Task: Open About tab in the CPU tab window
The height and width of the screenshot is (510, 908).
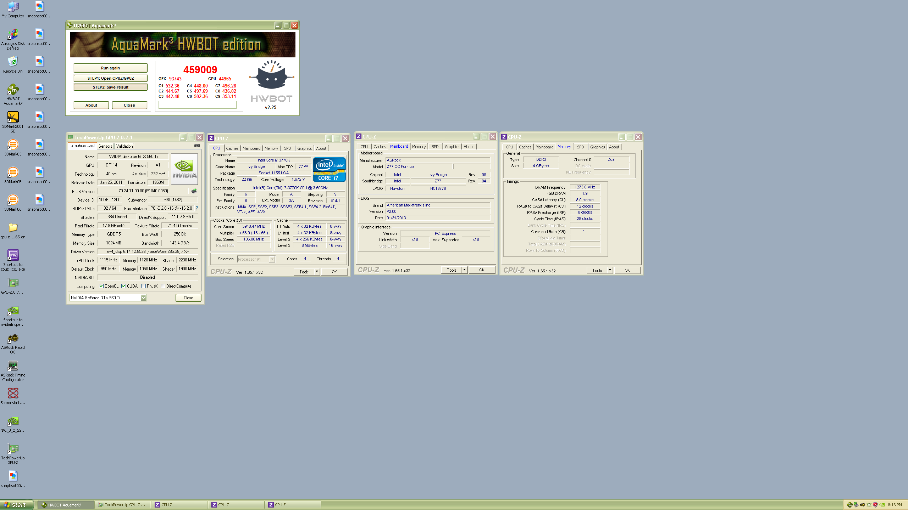Action: click(321, 148)
